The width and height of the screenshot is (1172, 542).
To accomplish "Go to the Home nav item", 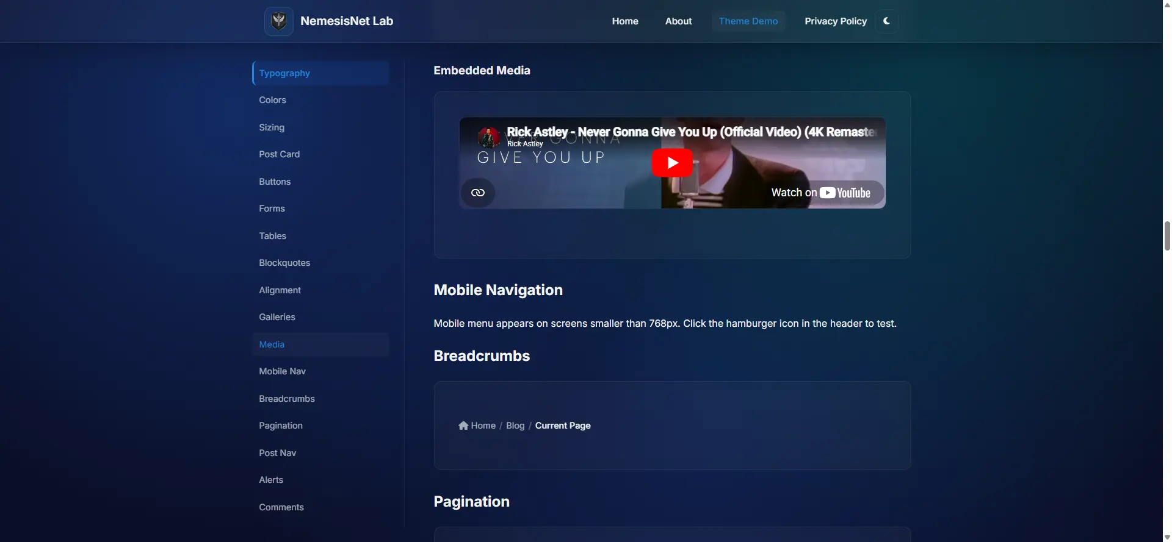I will [x=625, y=21].
